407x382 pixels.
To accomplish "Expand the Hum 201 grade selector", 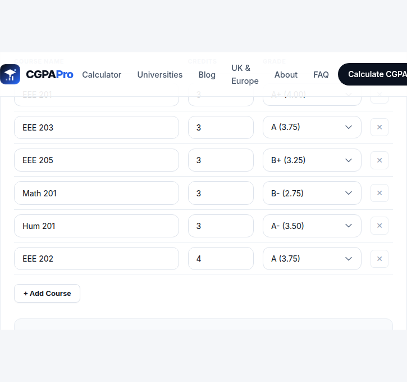I will pos(312,226).
